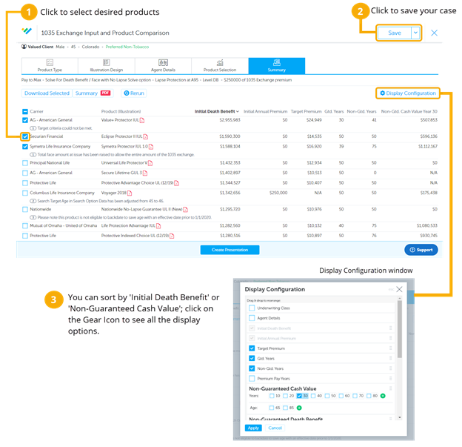Click info icon beside 'Please note this product' note
Screen dimensions: 462x447
[33, 217]
